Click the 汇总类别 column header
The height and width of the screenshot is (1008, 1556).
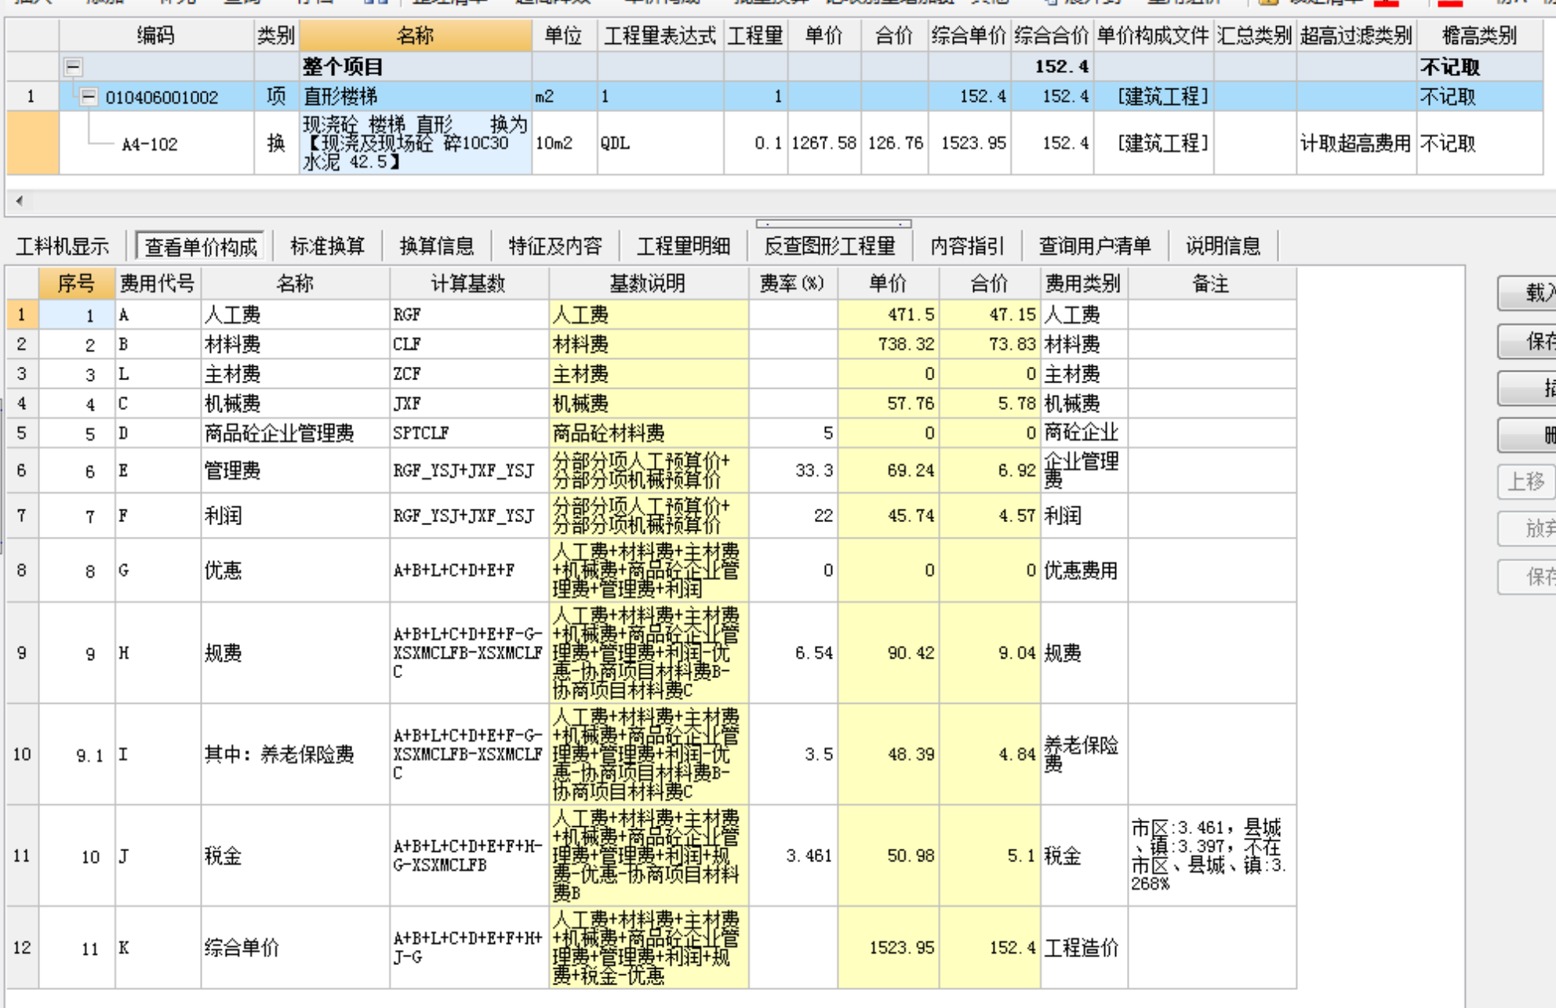(x=1255, y=35)
